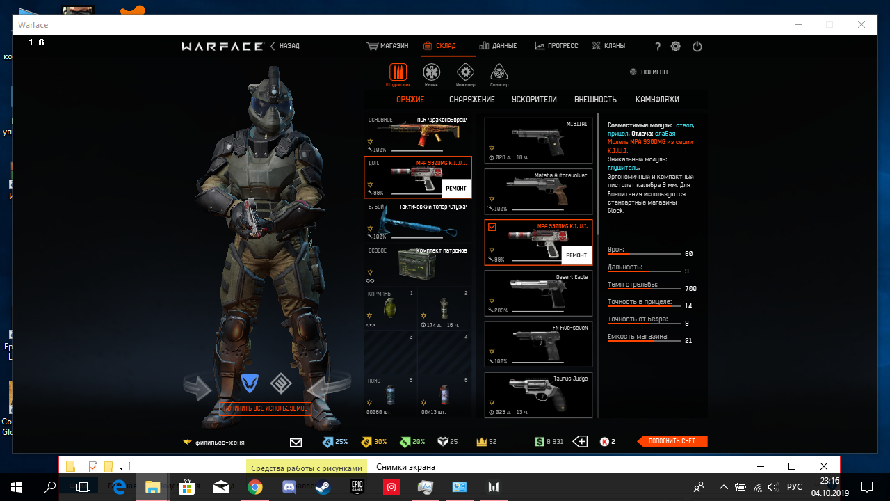This screenshot has width=890, height=501.
Task: Click the Полигон button
Action: (649, 72)
